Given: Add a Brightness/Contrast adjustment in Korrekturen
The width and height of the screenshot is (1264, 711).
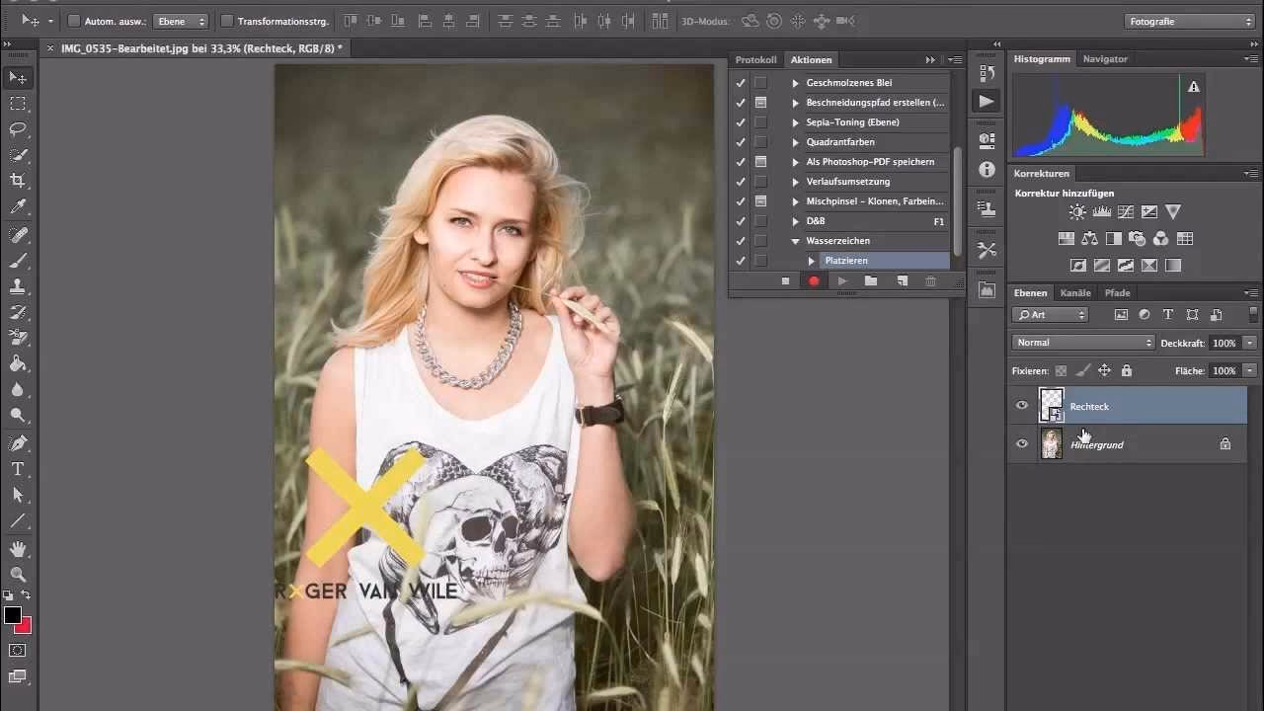Looking at the screenshot, I should click(x=1074, y=210).
